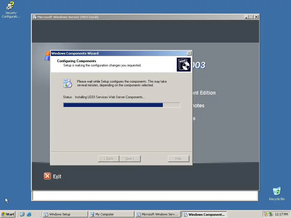Click first system tray icon
Viewport: 291px width, 218px height.
266,214
